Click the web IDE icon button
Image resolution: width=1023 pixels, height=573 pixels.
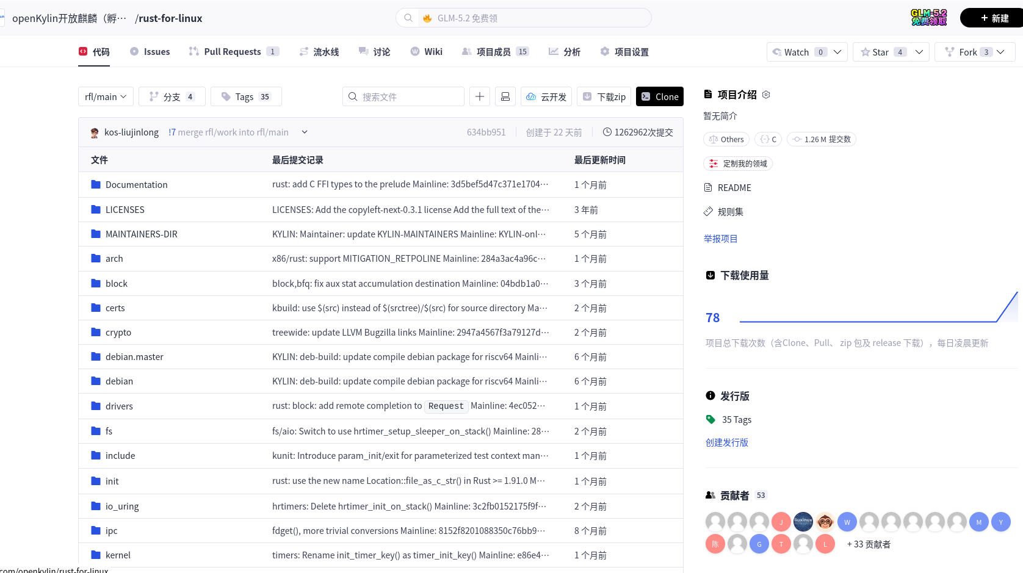(x=505, y=96)
